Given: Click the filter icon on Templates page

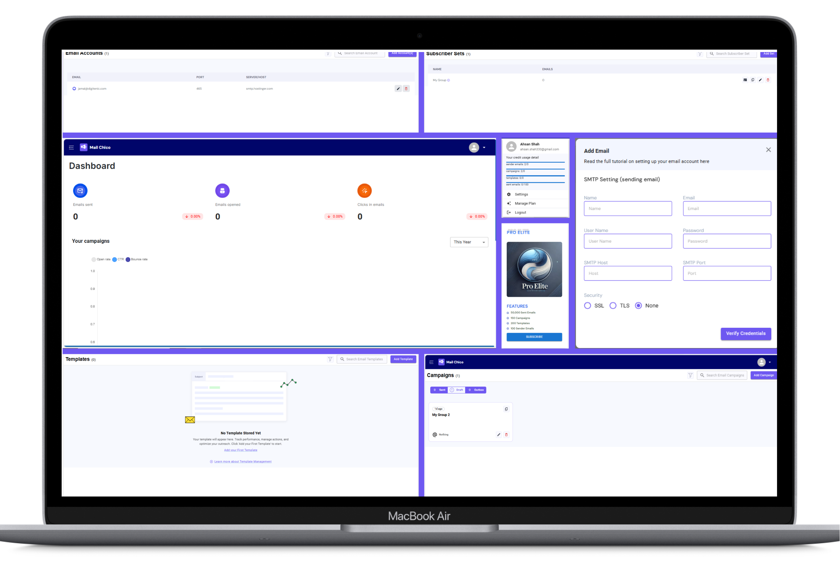Looking at the screenshot, I should (x=330, y=360).
